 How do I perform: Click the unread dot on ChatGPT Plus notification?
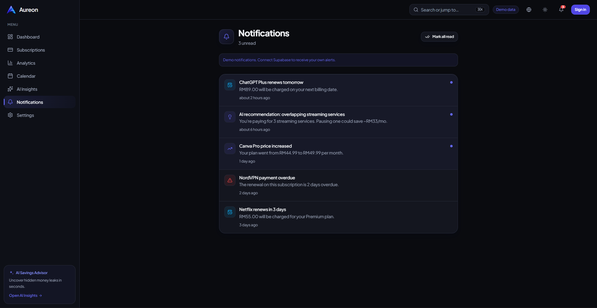coord(451,82)
